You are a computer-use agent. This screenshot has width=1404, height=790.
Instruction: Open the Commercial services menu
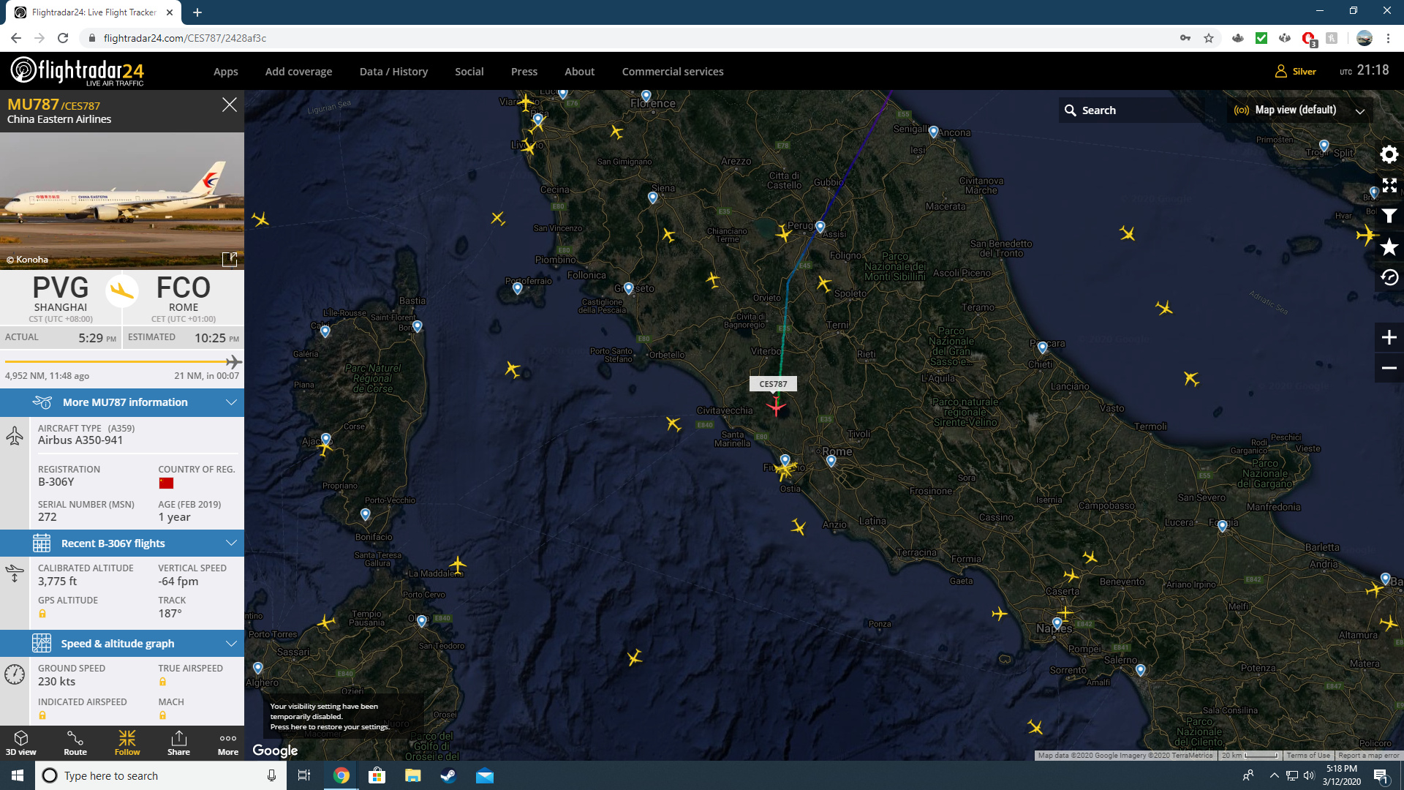[672, 72]
